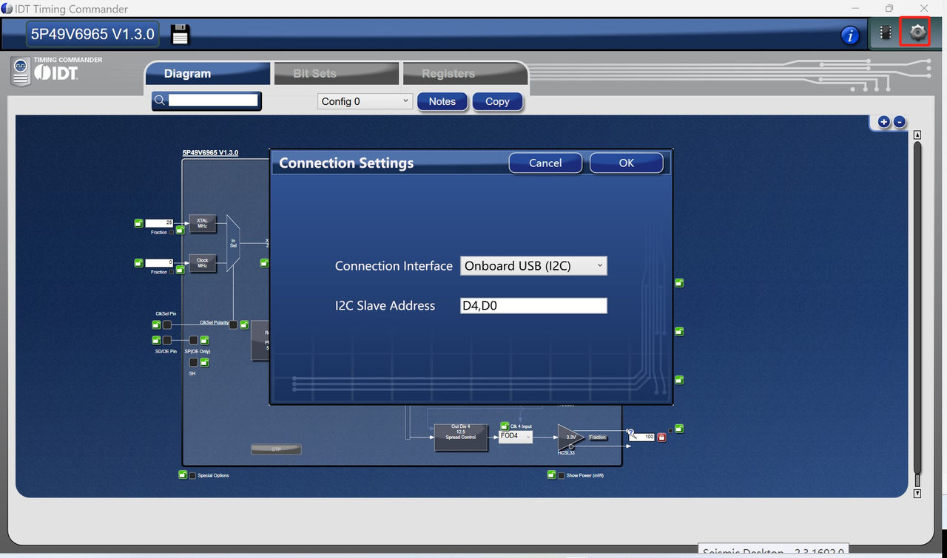Enable Show Power (mW) checkbox
This screenshot has height=558, width=947.
click(562, 475)
